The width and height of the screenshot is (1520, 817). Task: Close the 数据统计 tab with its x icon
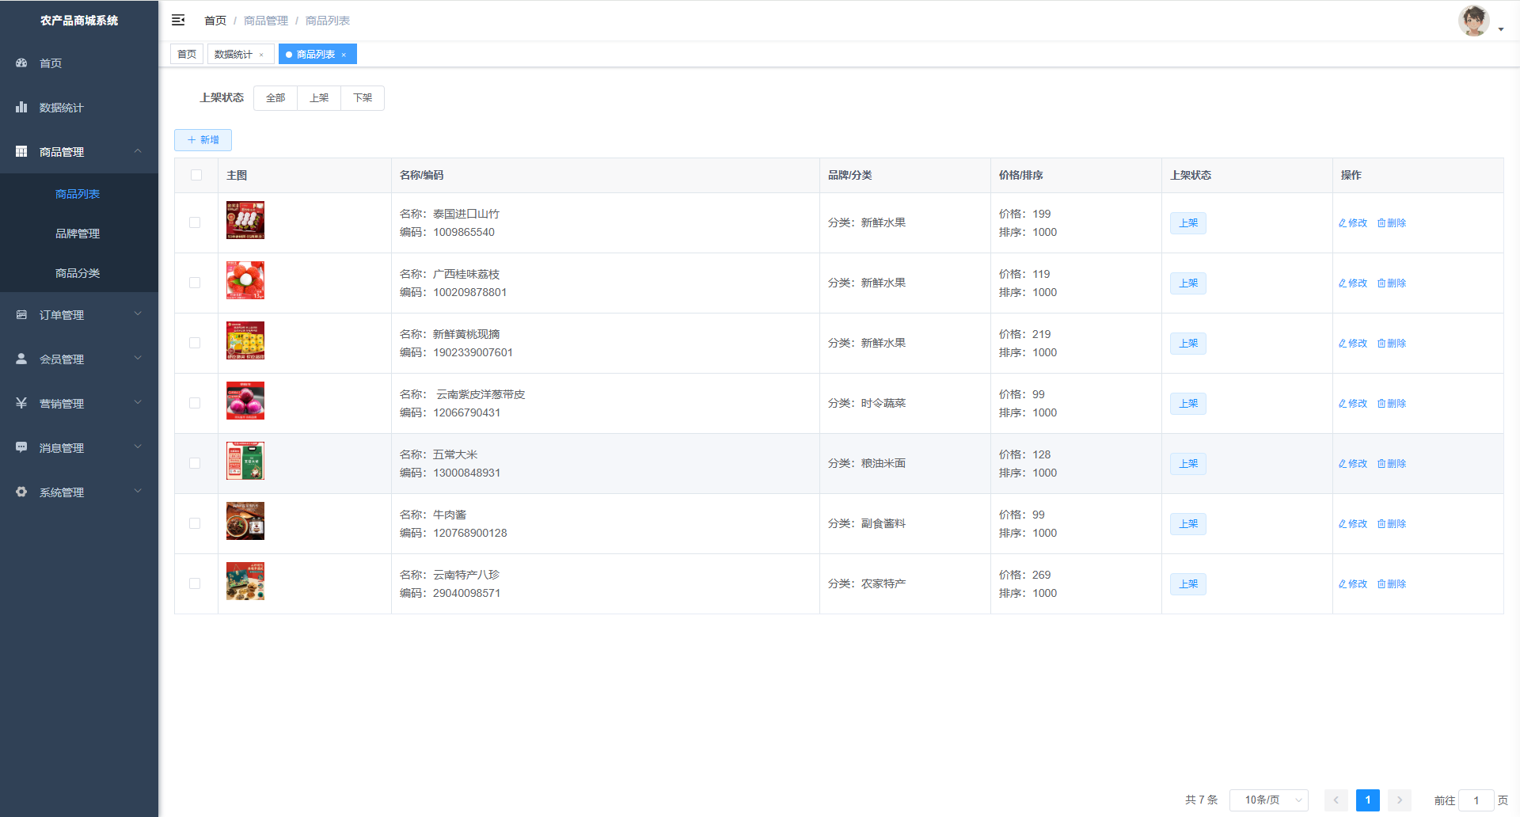pos(261,55)
